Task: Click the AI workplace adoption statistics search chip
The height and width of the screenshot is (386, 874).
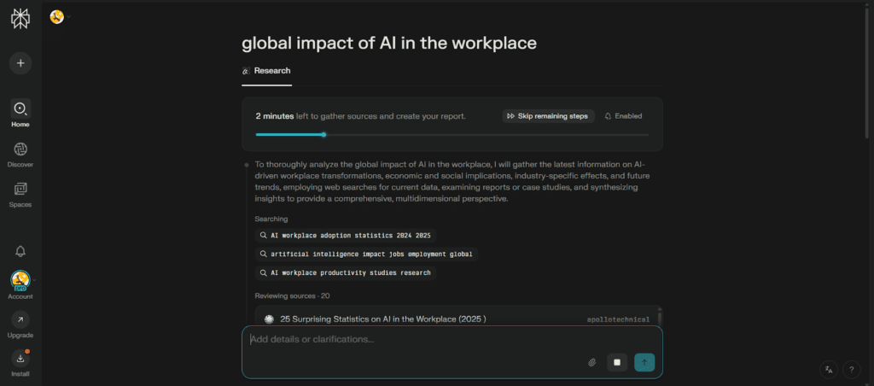Action: click(x=348, y=235)
